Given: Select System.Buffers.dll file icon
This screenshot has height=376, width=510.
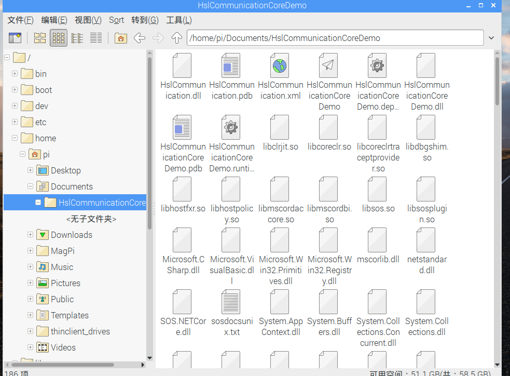Looking at the screenshot, I should point(328,302).
